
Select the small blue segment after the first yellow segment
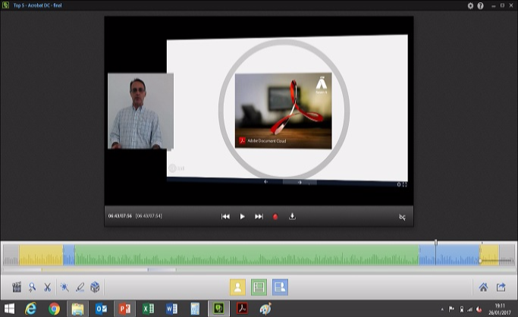point(69,255)
